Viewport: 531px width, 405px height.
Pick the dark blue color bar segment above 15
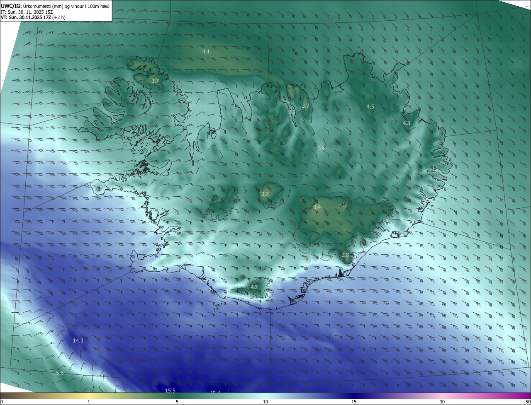point(354,396)
